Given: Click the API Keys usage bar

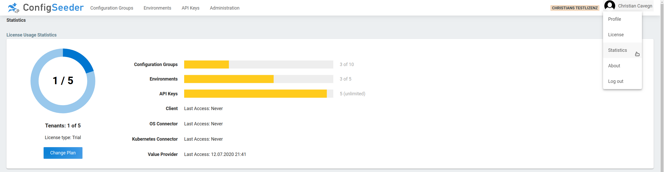Looking at the screenshot, I should (258, 94).
